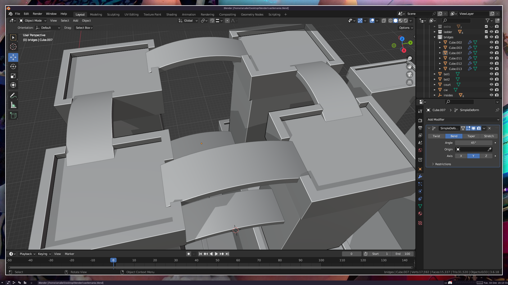508x285 pixels.
Task: Select Z axis for SimpleDeform
Action: point(486,156)
